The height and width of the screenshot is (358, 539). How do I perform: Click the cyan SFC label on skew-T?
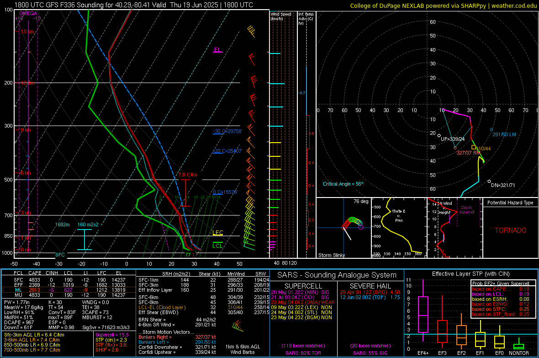(60, 255)
